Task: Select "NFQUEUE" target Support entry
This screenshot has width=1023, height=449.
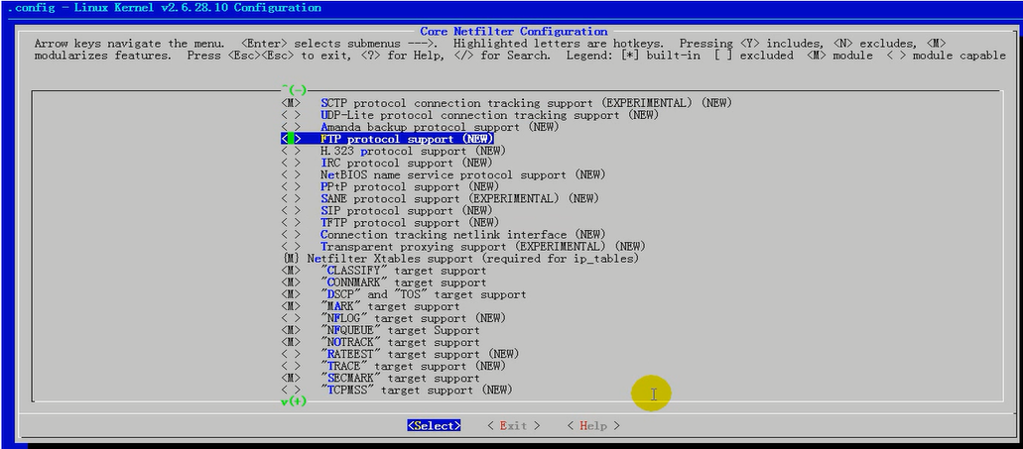Action: 399,330
